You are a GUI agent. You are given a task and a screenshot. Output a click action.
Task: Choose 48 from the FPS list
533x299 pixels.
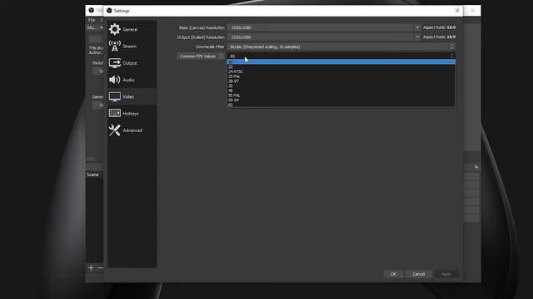click(341, 91)
